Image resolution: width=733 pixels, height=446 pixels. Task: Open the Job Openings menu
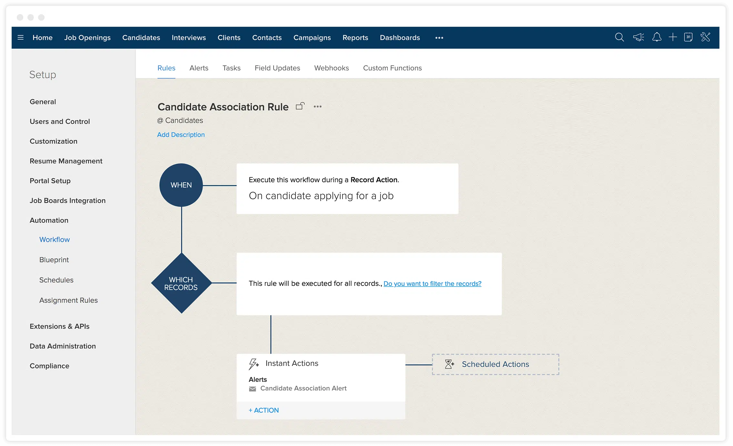[87, 37]
